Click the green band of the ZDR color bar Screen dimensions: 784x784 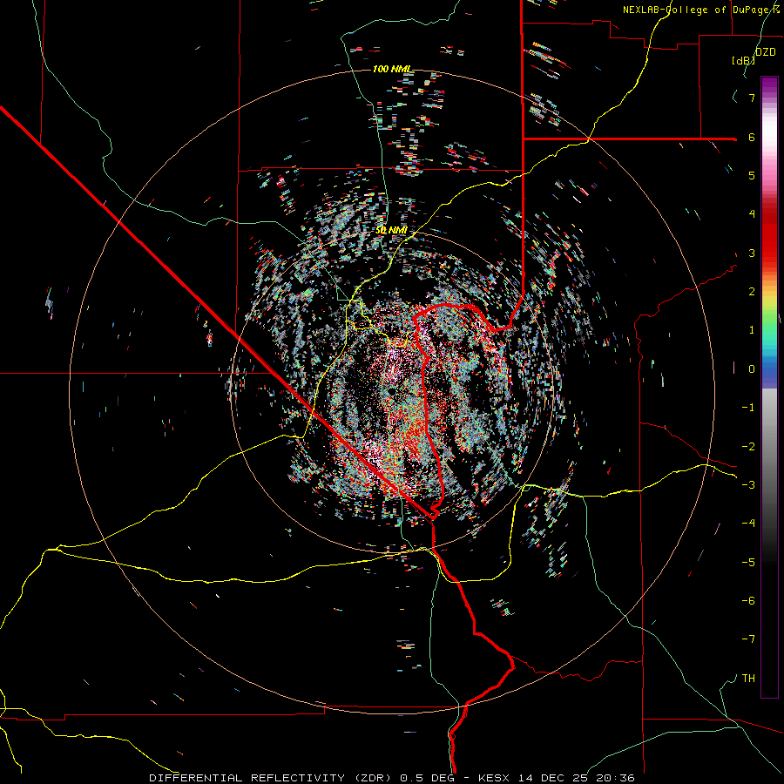(769, 322)
